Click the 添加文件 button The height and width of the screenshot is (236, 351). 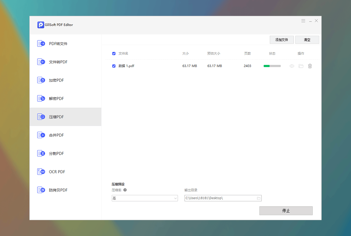[281, 40]
